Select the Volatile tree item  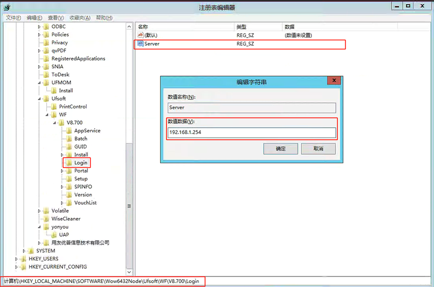point(60,211)
